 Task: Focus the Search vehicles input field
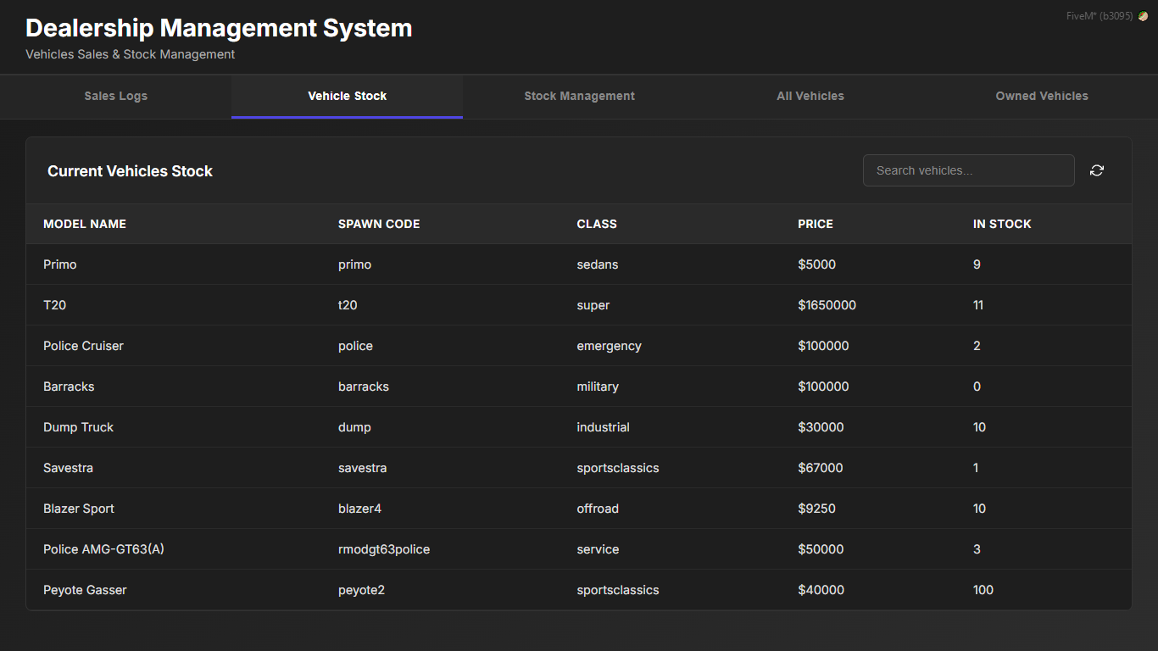tap(969, 170)
